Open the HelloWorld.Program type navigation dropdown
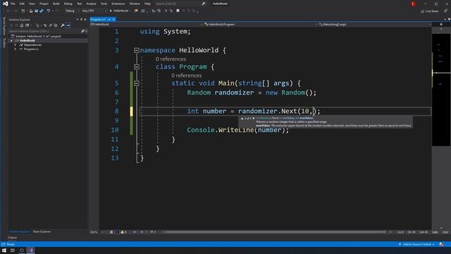The height and width of the screenshot is (254, 451). click(x=261, y=25)
